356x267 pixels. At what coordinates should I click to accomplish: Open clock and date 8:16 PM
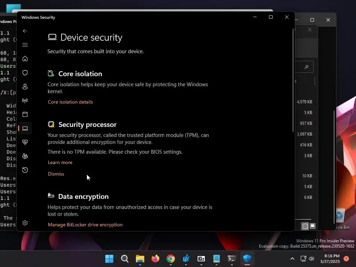pos(330,259)
